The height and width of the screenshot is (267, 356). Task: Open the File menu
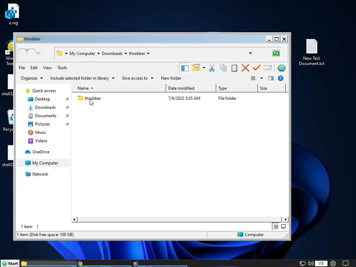22,68
